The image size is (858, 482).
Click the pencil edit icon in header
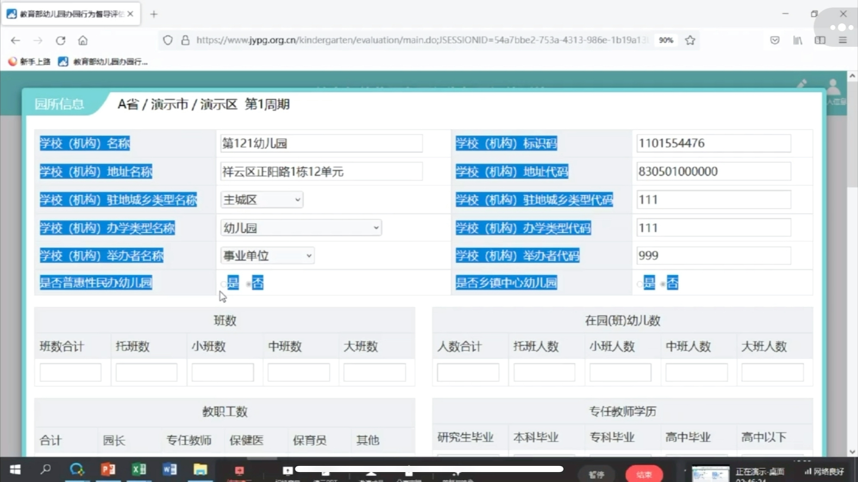pos(802,84)
